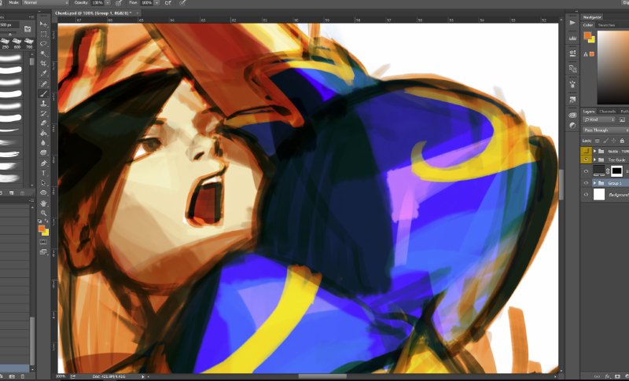629x381 pixels.
Task: Select the Sponge tool
Action: pyautogui.click(x=43, y=152)
